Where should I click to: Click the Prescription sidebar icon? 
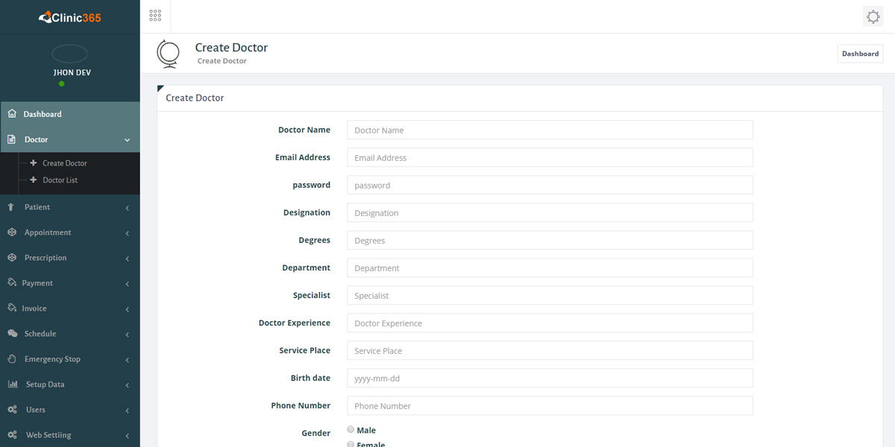point(13,257)
